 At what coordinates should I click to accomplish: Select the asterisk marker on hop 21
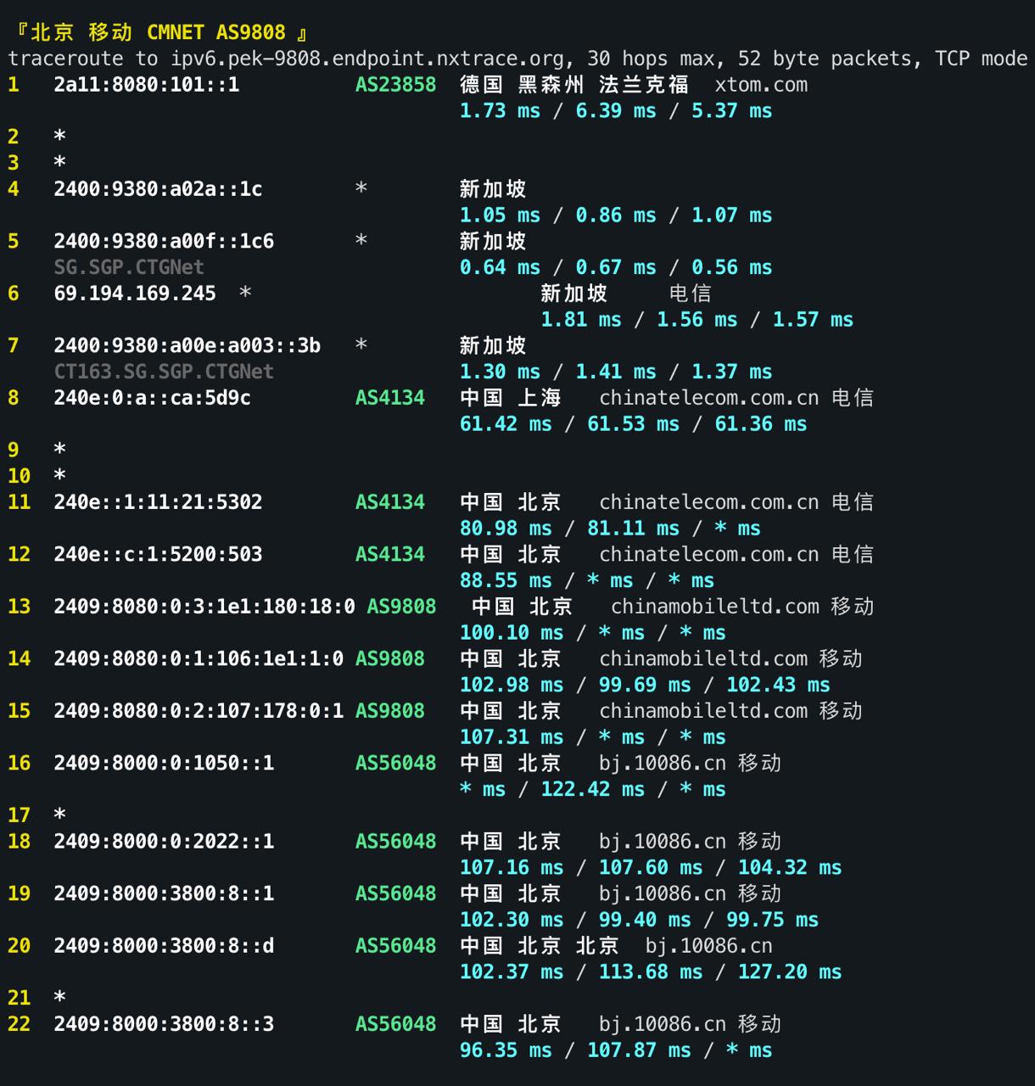59,997
